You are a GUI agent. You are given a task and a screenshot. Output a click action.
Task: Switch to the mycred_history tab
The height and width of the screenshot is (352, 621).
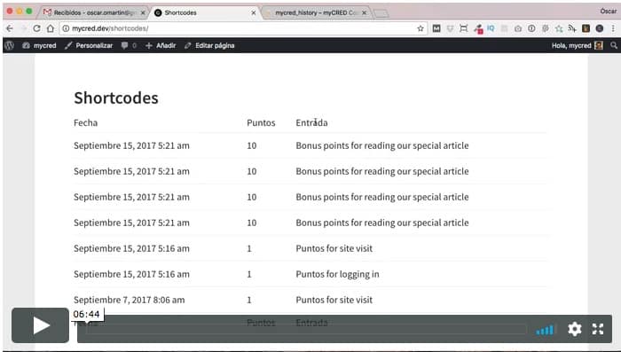(315, 12)
